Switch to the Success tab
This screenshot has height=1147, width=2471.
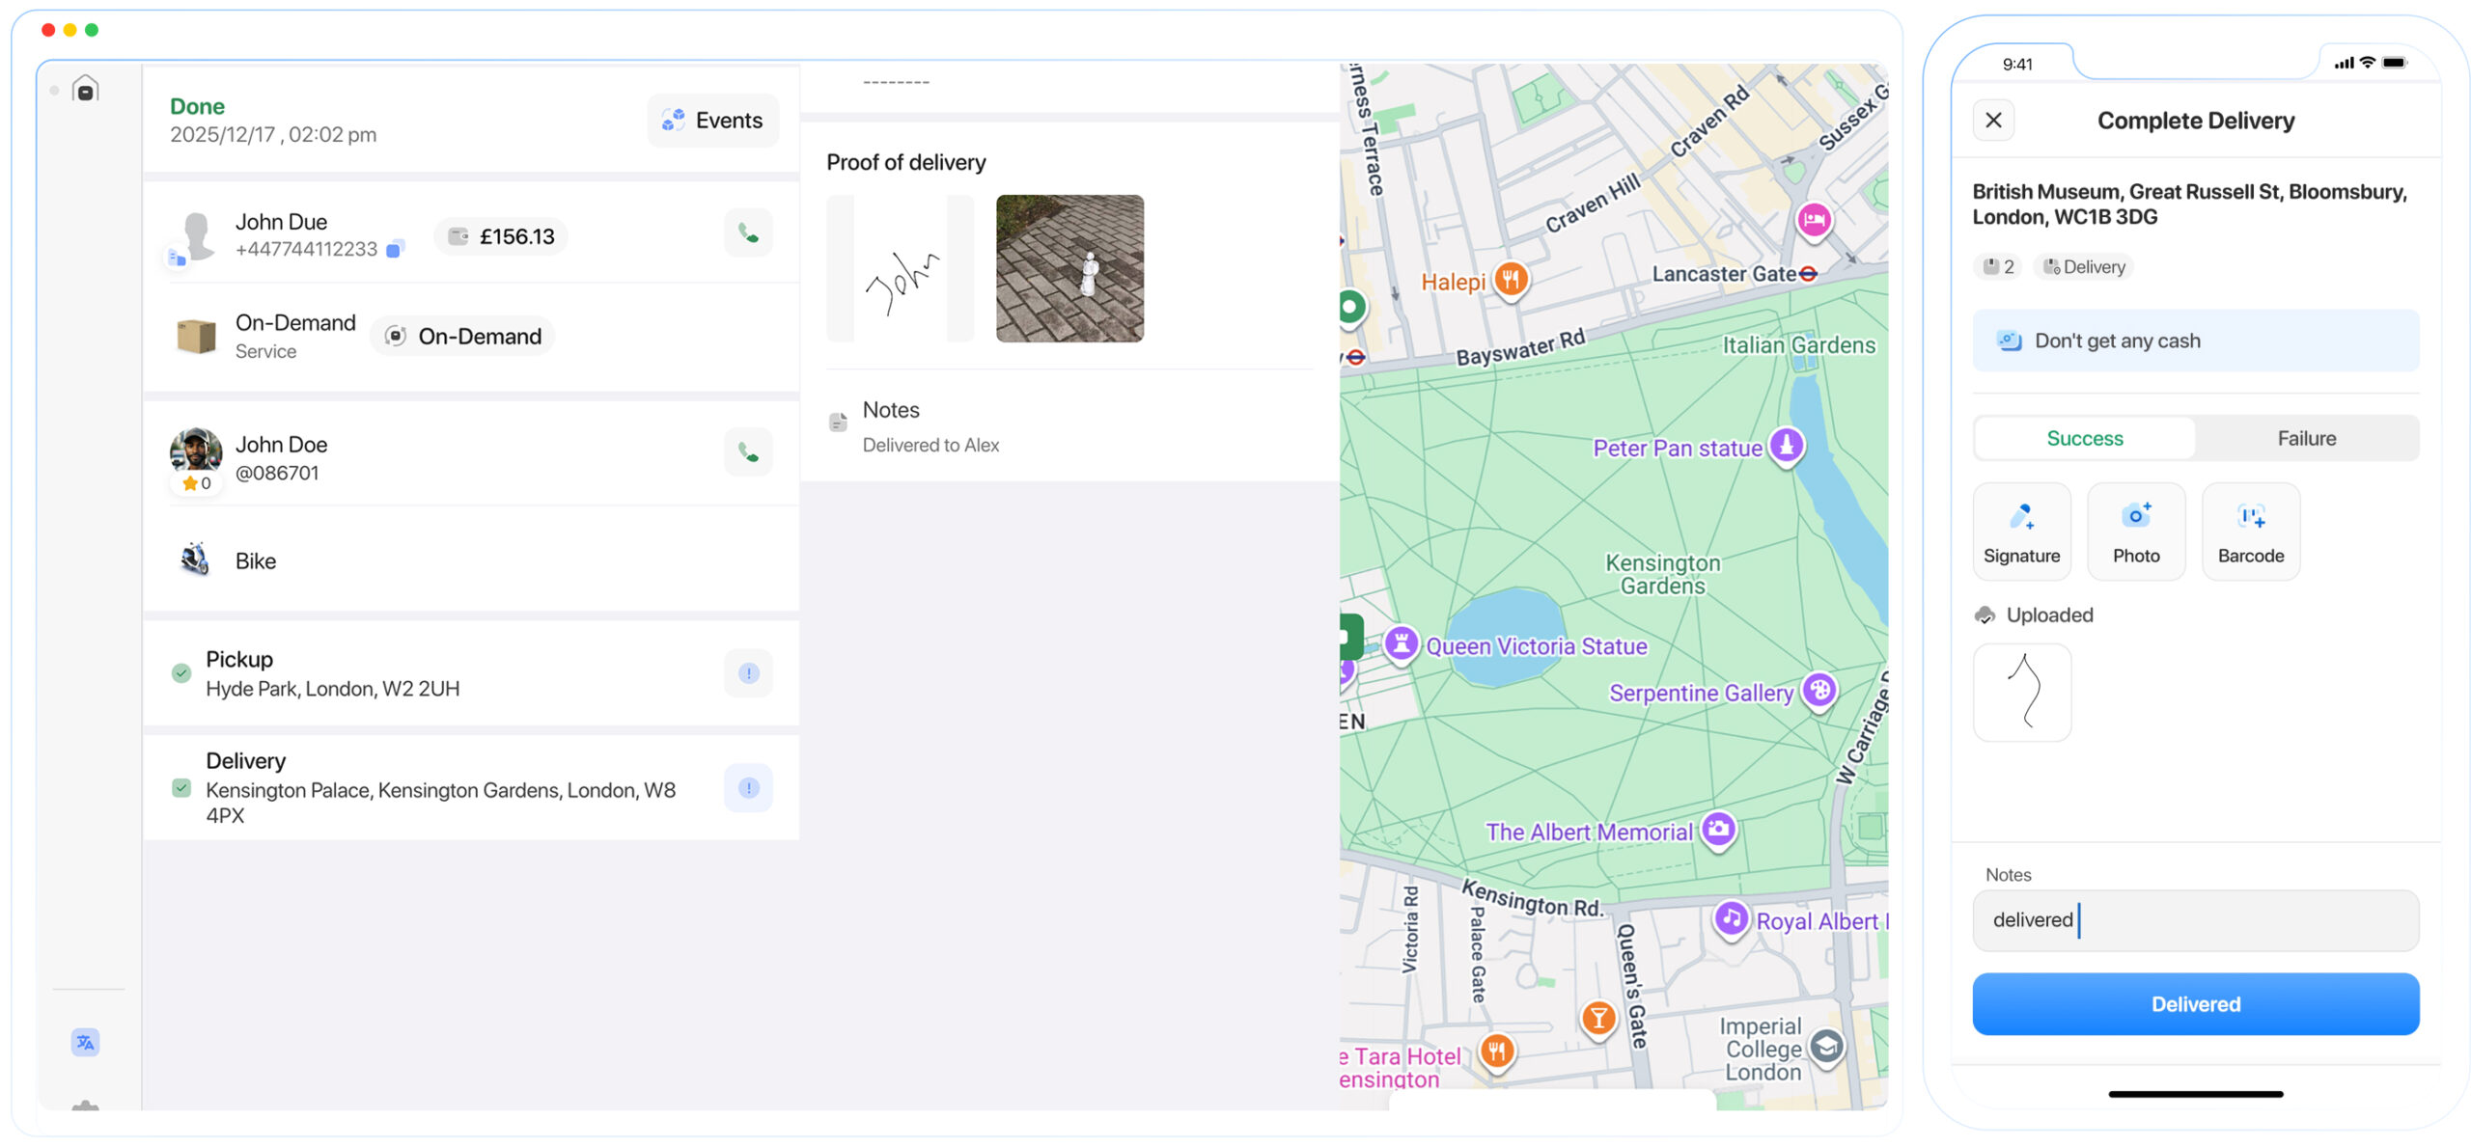coord(2085,438)
